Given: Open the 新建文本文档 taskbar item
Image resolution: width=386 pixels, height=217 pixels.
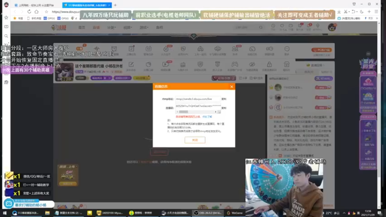Looking at the screenshot, I should tap(68, 213).
